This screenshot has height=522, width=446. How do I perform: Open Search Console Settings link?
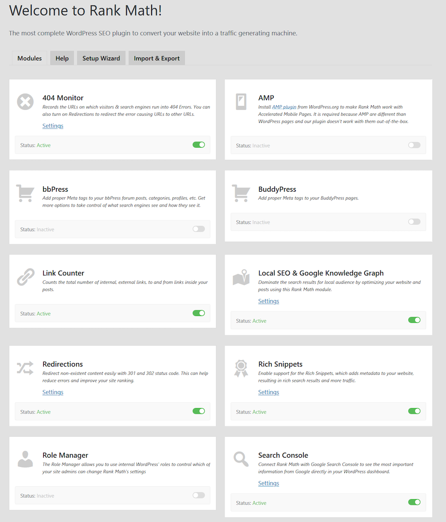pyautogui.click(x=269, y=483)
